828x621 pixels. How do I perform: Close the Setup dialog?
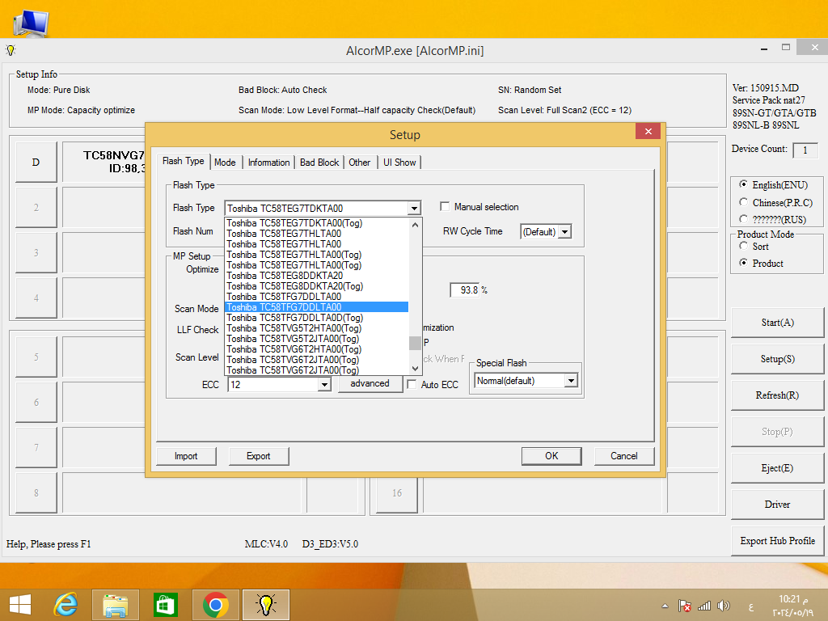pos(648,131)
